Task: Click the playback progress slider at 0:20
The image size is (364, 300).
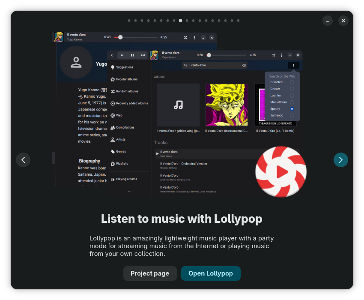Action: pyautogui.click(x=209, y=55)
